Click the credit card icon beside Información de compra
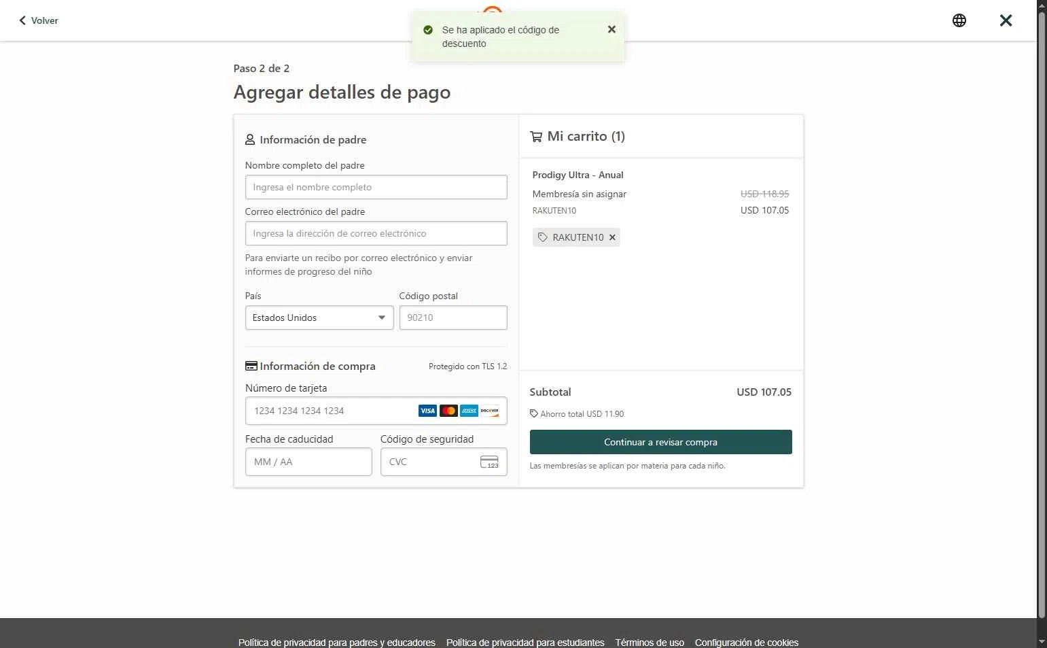This screenshot has height=648, width=1047. click(251, 366)
